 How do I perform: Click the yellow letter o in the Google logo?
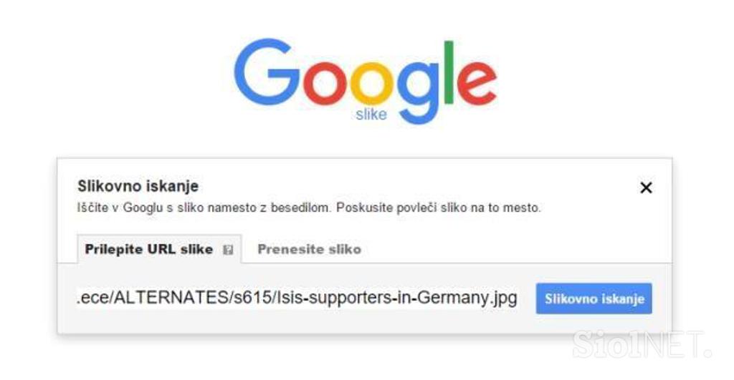pyautogui.click(x=372, y=84)
